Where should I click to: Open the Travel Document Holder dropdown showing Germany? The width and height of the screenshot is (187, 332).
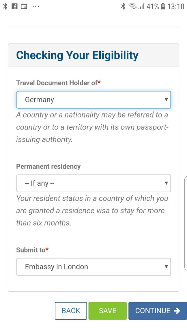[93, 100]
